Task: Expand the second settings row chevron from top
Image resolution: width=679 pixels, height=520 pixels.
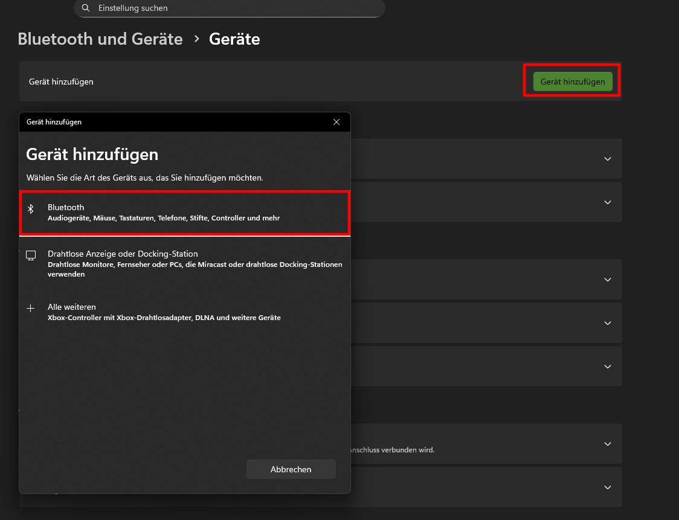Action: click(x=608, y=202)
